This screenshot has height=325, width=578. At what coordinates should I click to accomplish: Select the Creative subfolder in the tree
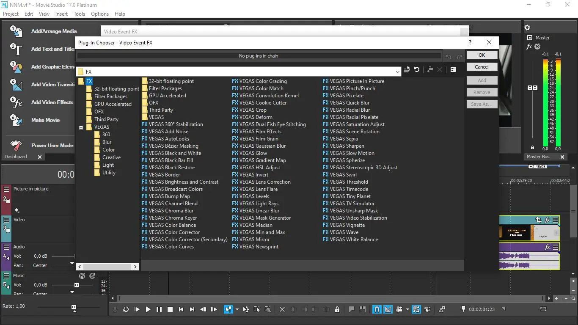111,157
